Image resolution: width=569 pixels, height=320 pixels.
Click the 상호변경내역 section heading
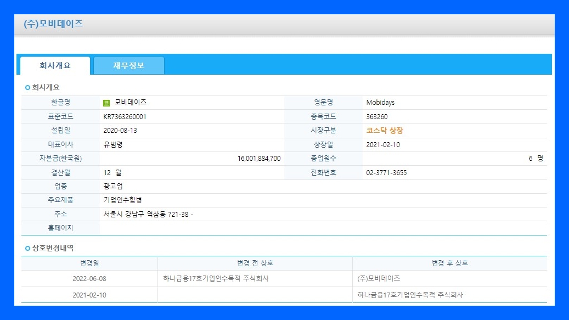click(x=53, y=248)
